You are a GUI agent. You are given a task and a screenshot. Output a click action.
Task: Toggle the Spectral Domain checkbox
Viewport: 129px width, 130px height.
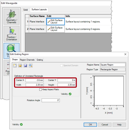coord(61,65)
